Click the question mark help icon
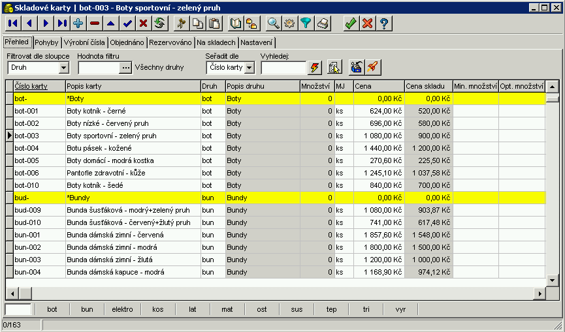The height and width of the screenshot is (332, 565). [384, 23]
